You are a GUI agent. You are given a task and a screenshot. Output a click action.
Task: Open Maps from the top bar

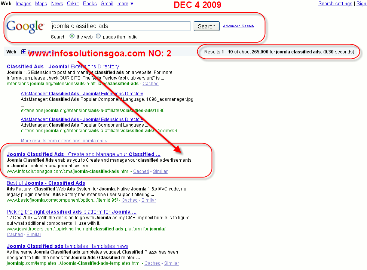pyautogui.click(x=41, y=4)
